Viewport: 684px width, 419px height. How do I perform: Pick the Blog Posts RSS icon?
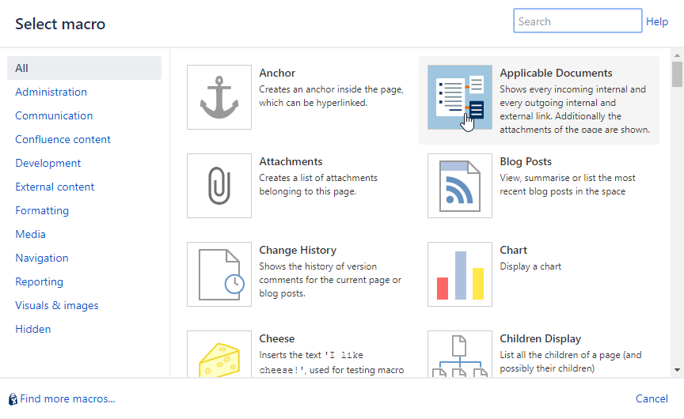pos(460,186)
